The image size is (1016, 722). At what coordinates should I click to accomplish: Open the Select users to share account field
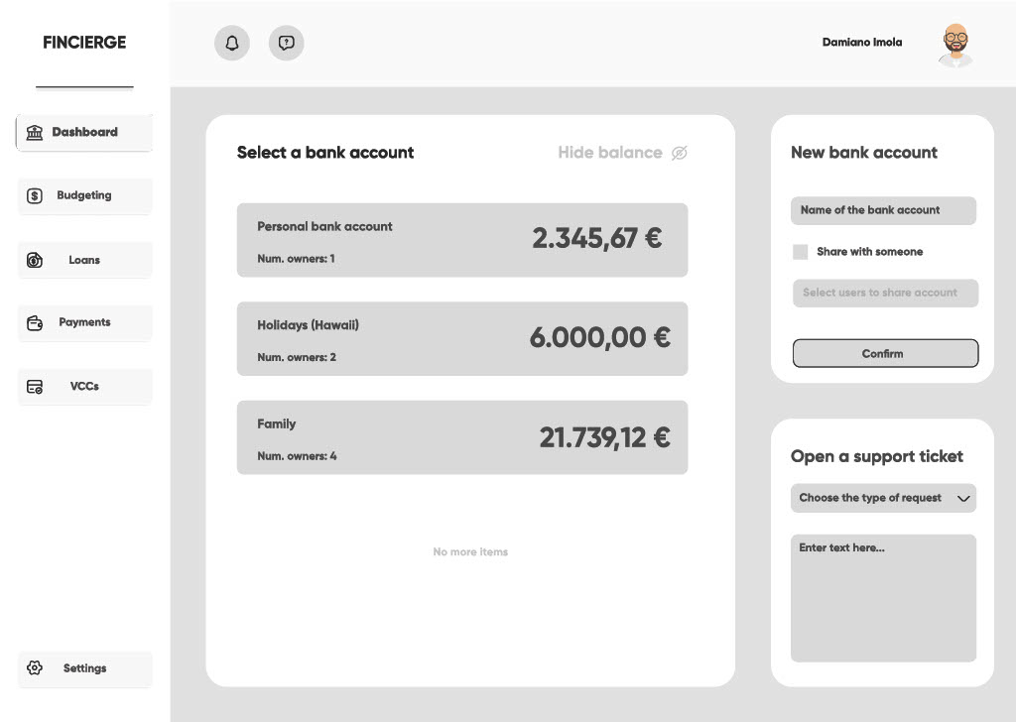884,293
